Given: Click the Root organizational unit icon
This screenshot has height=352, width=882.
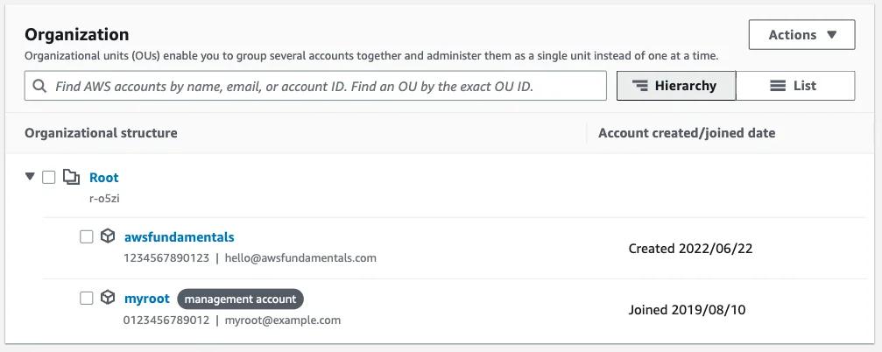Looking at the screenshot, I should click(x=71, y=178).
